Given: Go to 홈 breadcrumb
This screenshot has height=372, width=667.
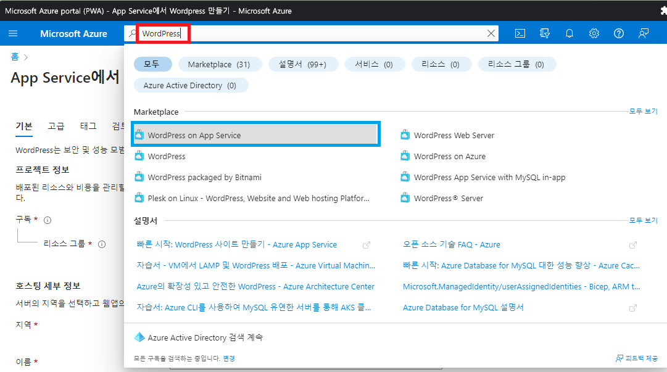Looking at the screenshot, I should [x=15, y=57].
